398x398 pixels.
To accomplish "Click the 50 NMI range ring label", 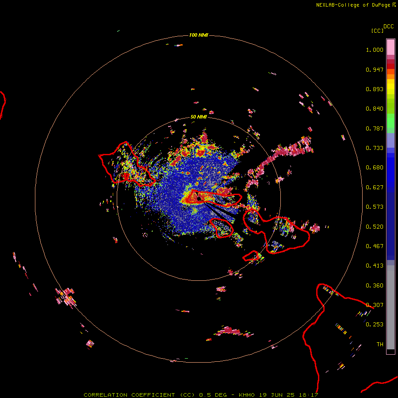I will click(x=199, y=117).
